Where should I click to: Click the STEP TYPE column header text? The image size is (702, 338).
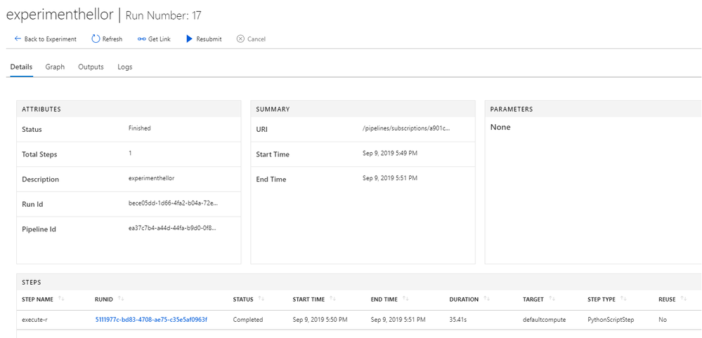point(602,299)
